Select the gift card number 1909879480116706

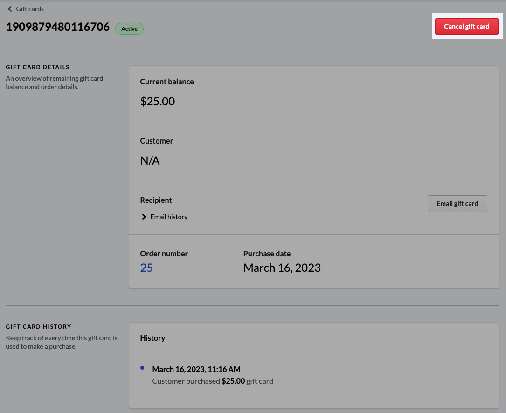tap(57, 28)
